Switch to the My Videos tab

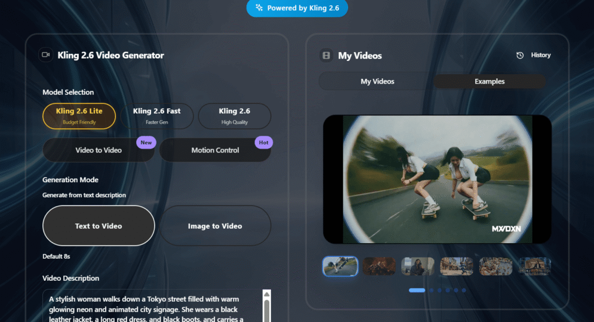[x=377, y=81]
